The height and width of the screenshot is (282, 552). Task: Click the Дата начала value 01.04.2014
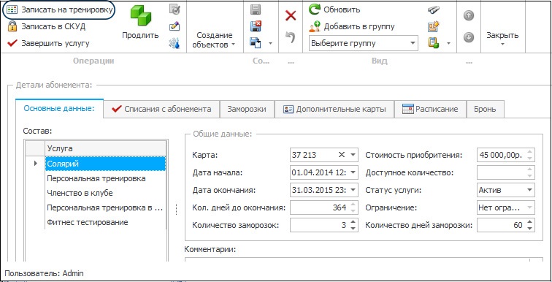pyautogui.click(x=319, y=172)
